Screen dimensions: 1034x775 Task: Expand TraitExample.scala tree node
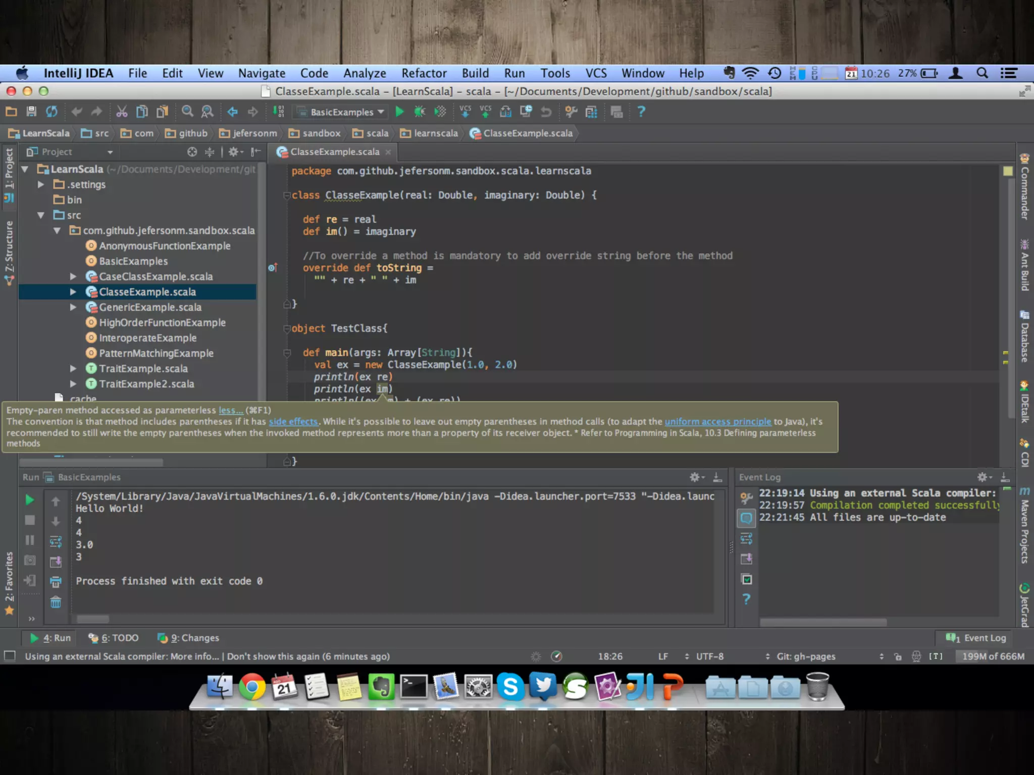pyautogui.click(x=73, y=369)
